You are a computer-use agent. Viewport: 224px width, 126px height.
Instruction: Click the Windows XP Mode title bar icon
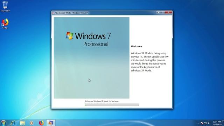click(53, 13)
